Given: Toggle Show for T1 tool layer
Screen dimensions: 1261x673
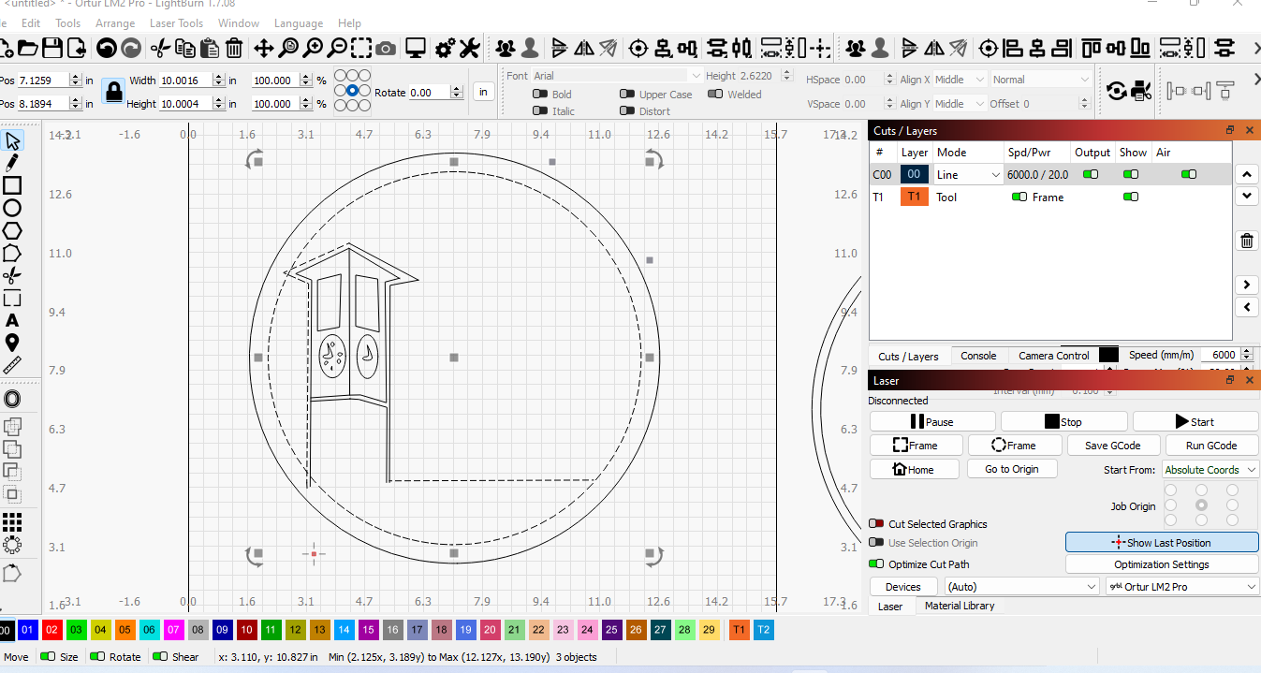Looking at the screenshot, I should click(x=1131, y=198).
